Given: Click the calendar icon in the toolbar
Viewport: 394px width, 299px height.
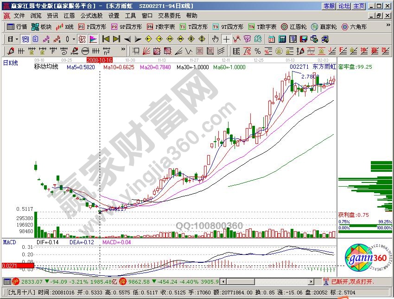Looking at the screenshot, I should [x=272, y=39].
